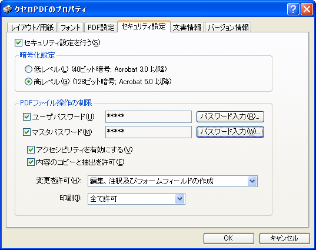Select 低レベル 40-bit encryption radio button
This screenshot has width=316, height=250.
28,69
